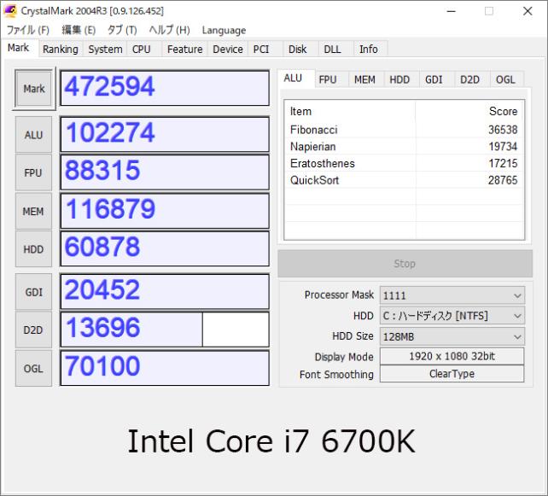
Task: Click the Score column header
Action: coord(469,112)
